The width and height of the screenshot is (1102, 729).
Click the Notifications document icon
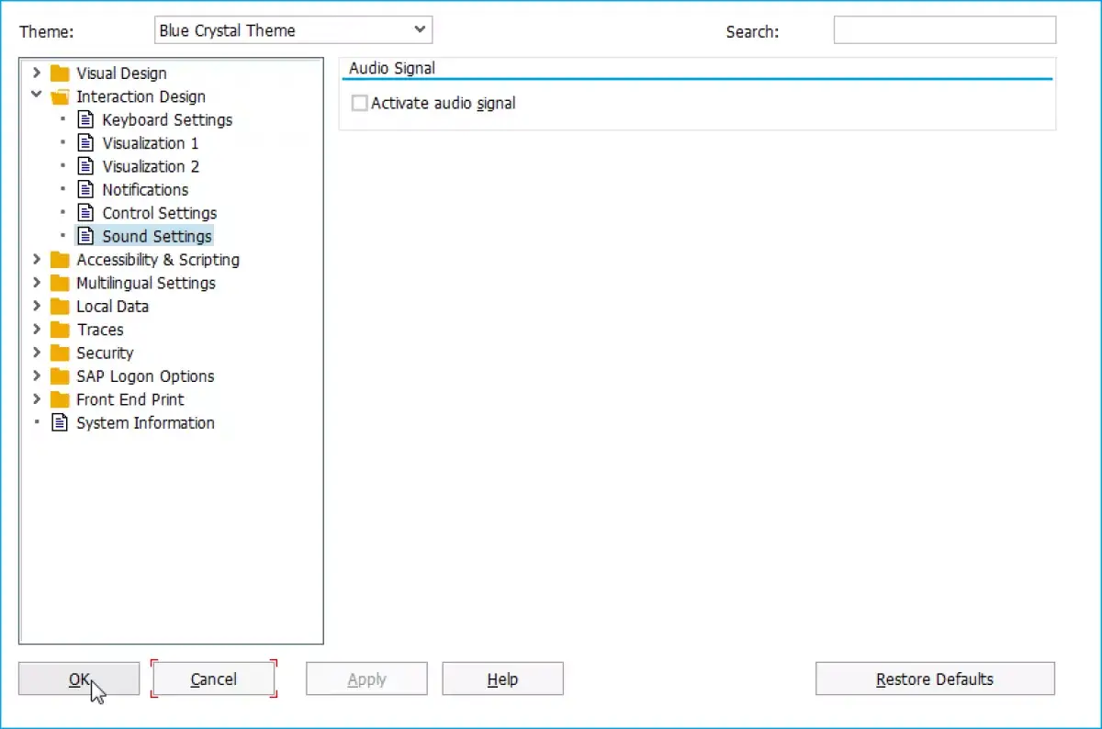pos(85,189)
